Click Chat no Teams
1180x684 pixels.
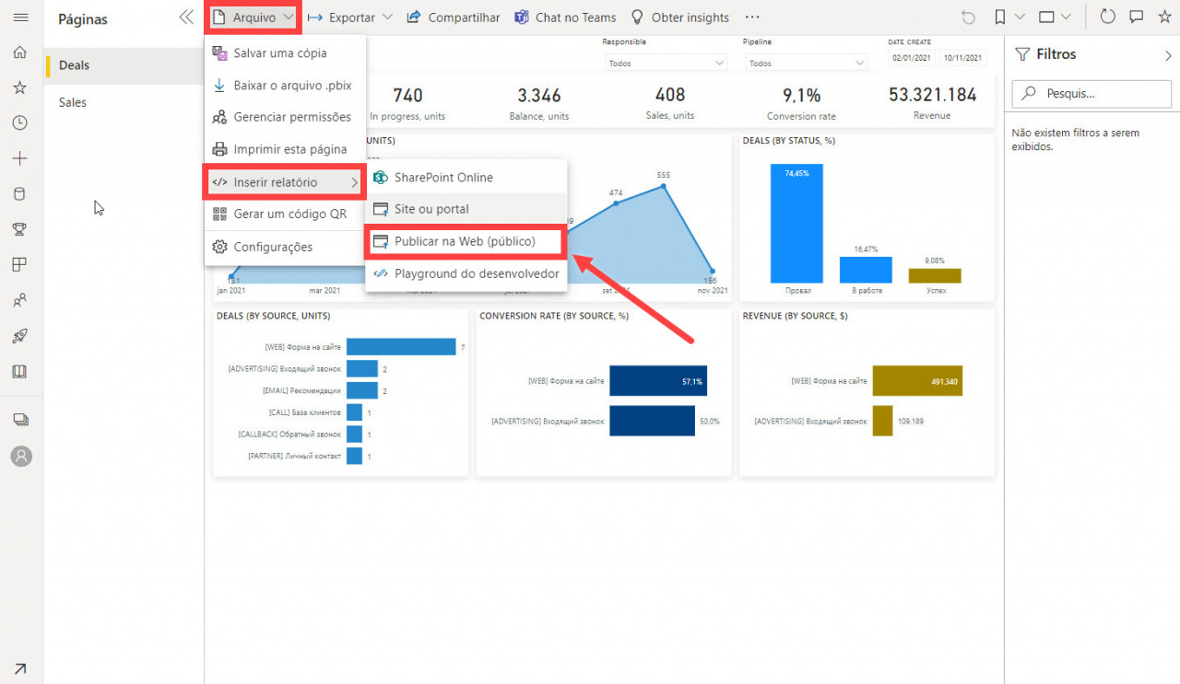(x=565, y=17)
